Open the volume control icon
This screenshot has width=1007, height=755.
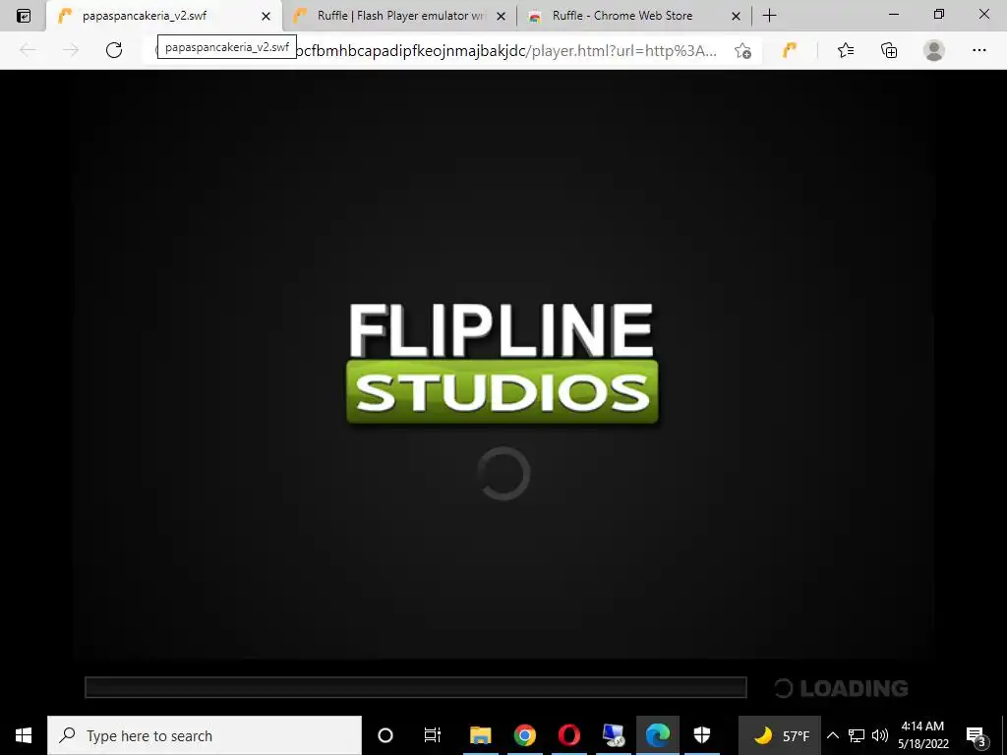[880, 735]
